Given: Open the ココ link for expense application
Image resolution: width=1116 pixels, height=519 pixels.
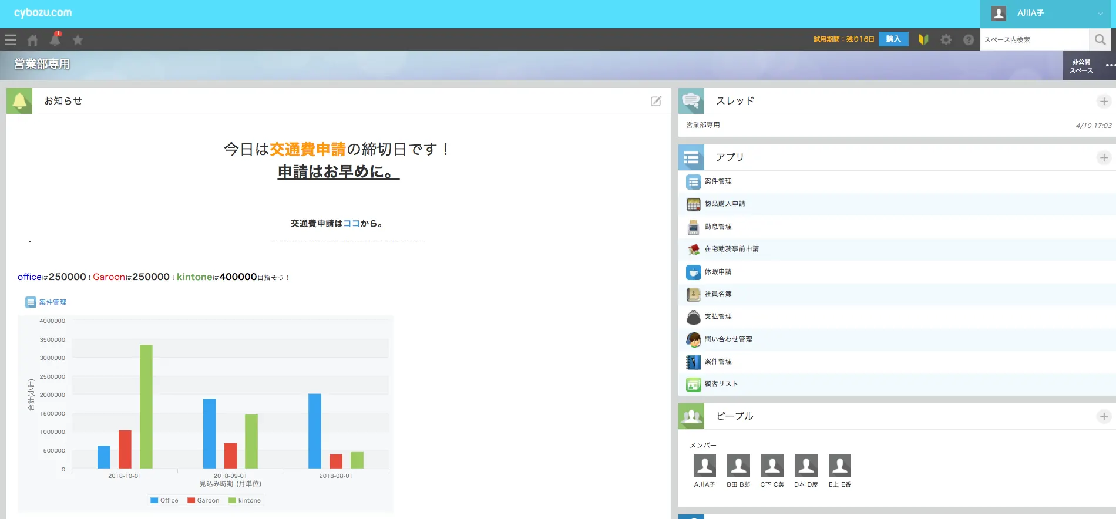Looking at the screenshot, I should (351, 223).
